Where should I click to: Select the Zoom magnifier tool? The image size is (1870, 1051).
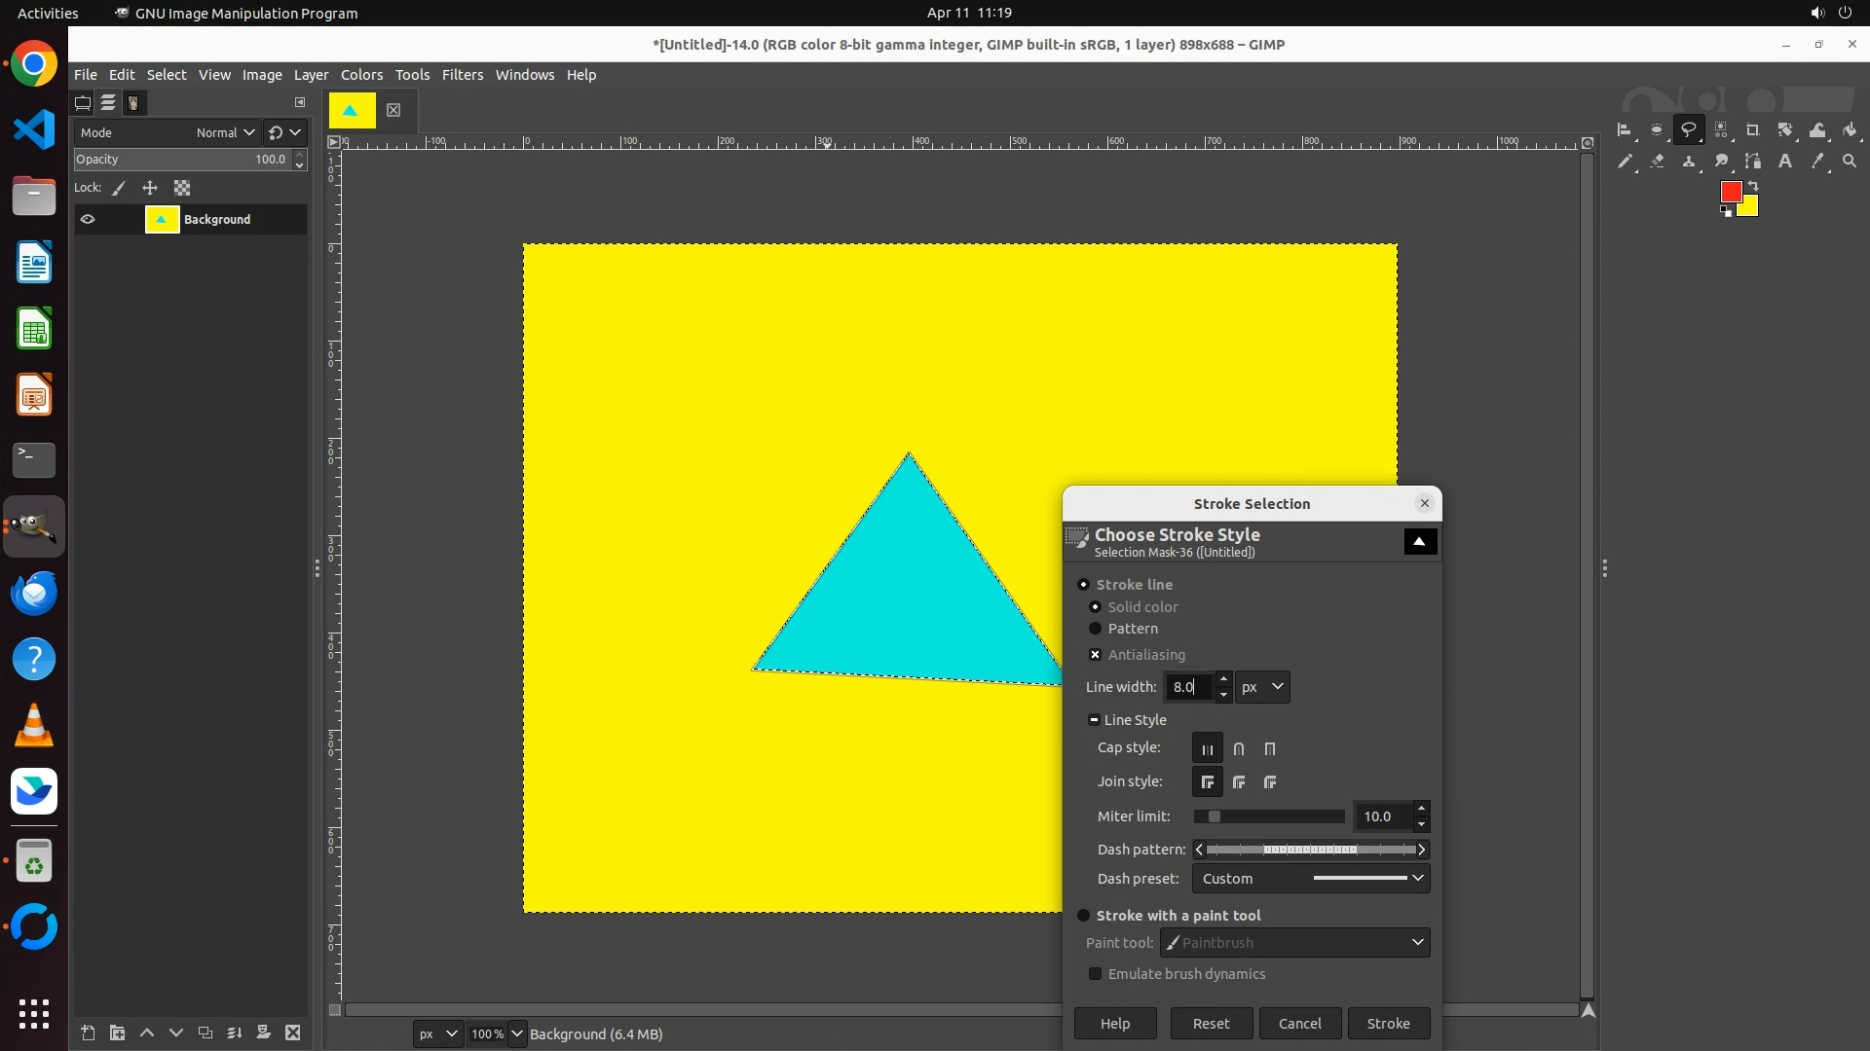click(1850, 162)
